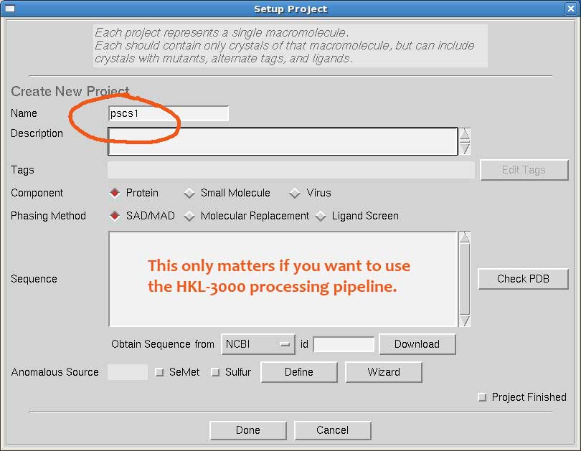The image size is (581, 451).
Task: Select the Protein component option
Action: tap(115, 193)
